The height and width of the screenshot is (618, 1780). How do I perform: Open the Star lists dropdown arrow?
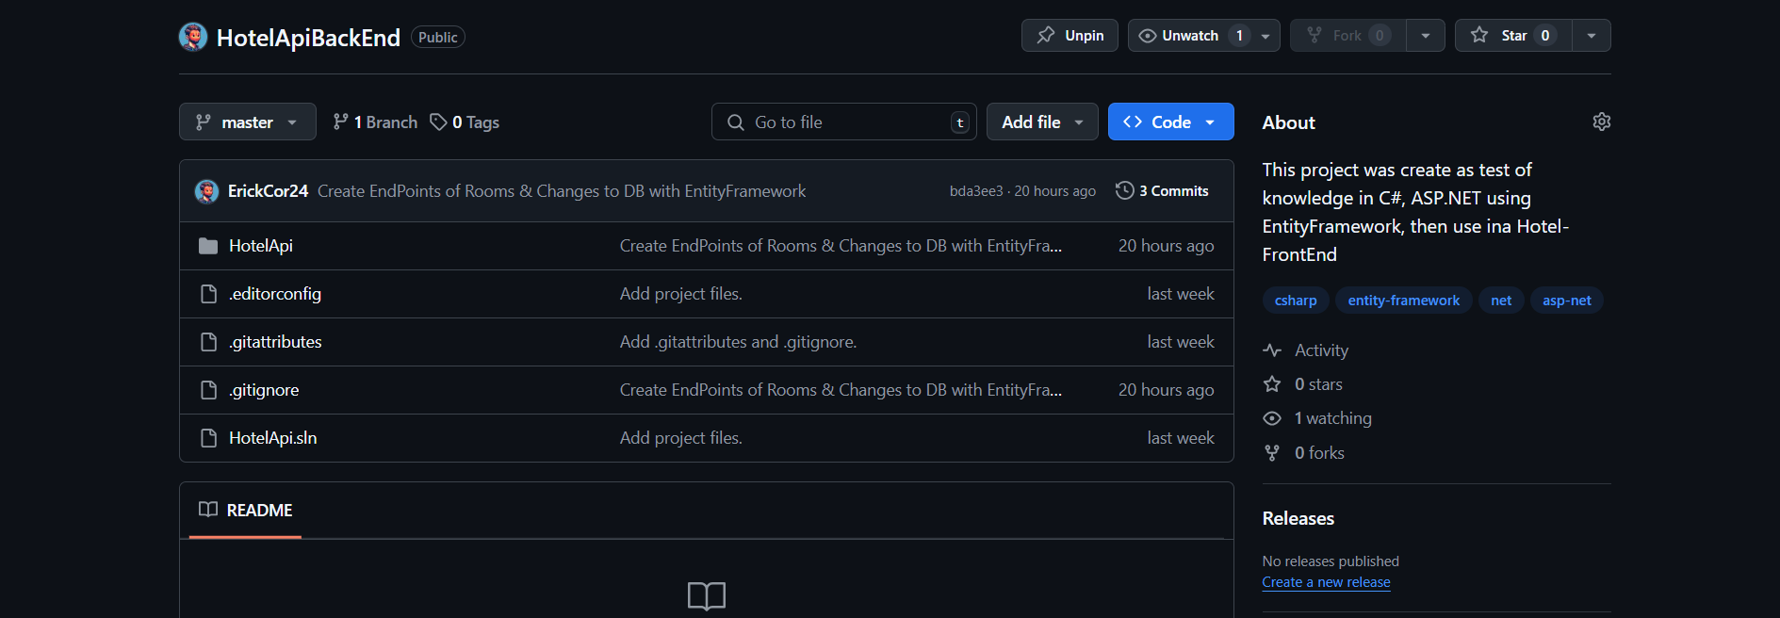(1592, 36)
